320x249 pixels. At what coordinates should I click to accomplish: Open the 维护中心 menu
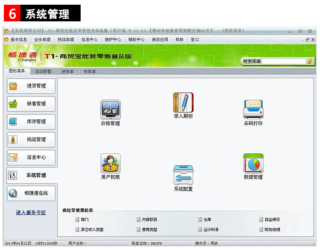coord(113,39)
